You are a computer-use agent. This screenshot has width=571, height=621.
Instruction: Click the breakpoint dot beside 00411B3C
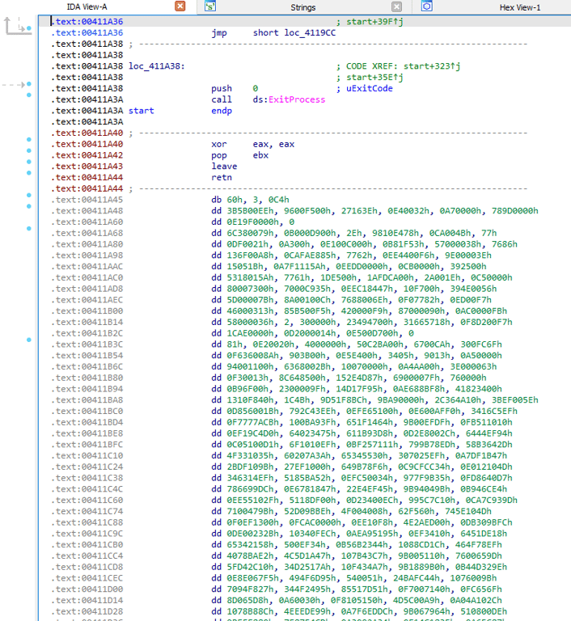coord(29,340)
